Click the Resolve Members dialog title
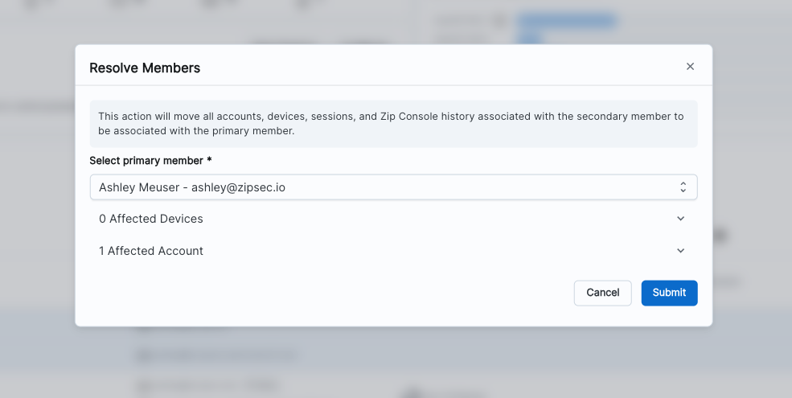The image size is (792, 398). [145, 68]
